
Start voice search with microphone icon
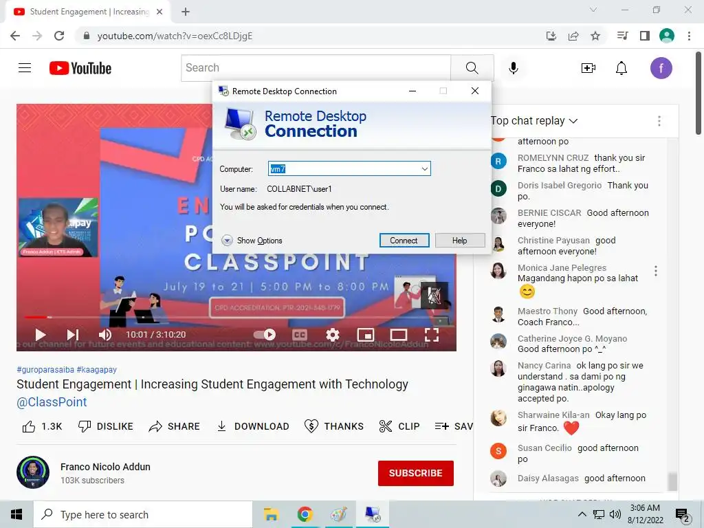coord(514,68)
